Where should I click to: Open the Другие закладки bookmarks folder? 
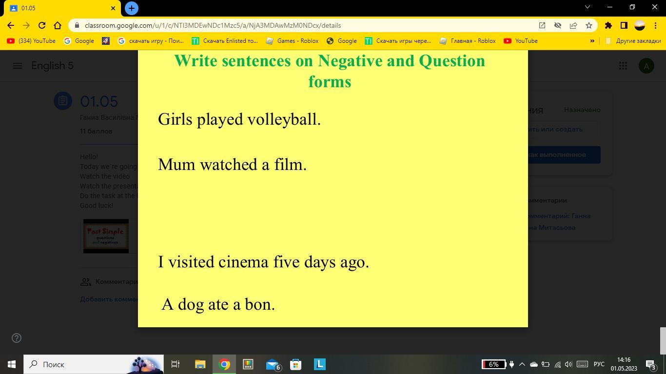[633, 41]
